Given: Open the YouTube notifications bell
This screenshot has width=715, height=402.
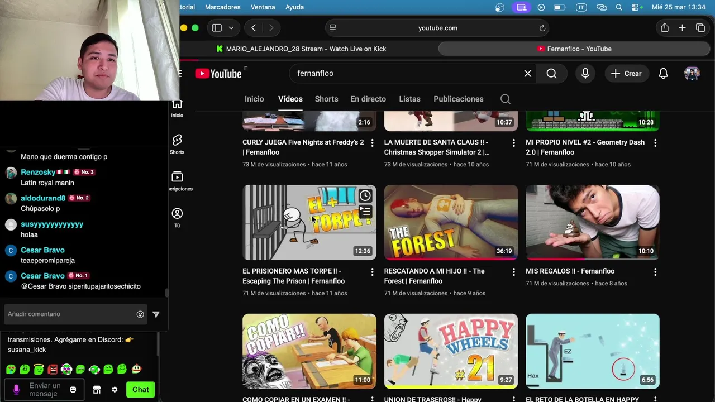Looking at the screenshot, I should tap(663, 73).
